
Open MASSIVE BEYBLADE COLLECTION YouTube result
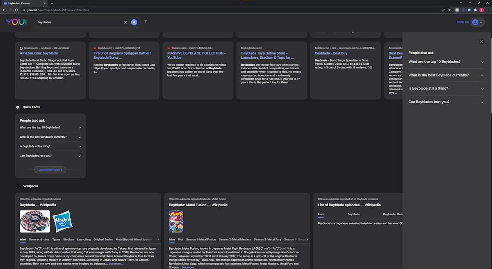coord(196,55)
